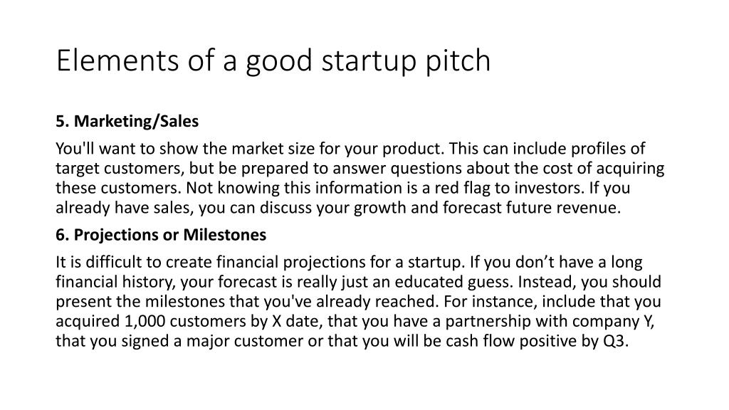Select the '6. Projections or Milestones' heading
Screen dimensions: 729x410
pyautogui.click(x=161, y=235)
